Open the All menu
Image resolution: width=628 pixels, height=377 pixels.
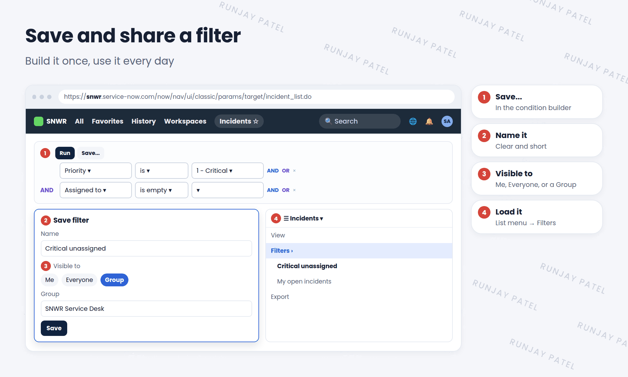click(79, 121)
